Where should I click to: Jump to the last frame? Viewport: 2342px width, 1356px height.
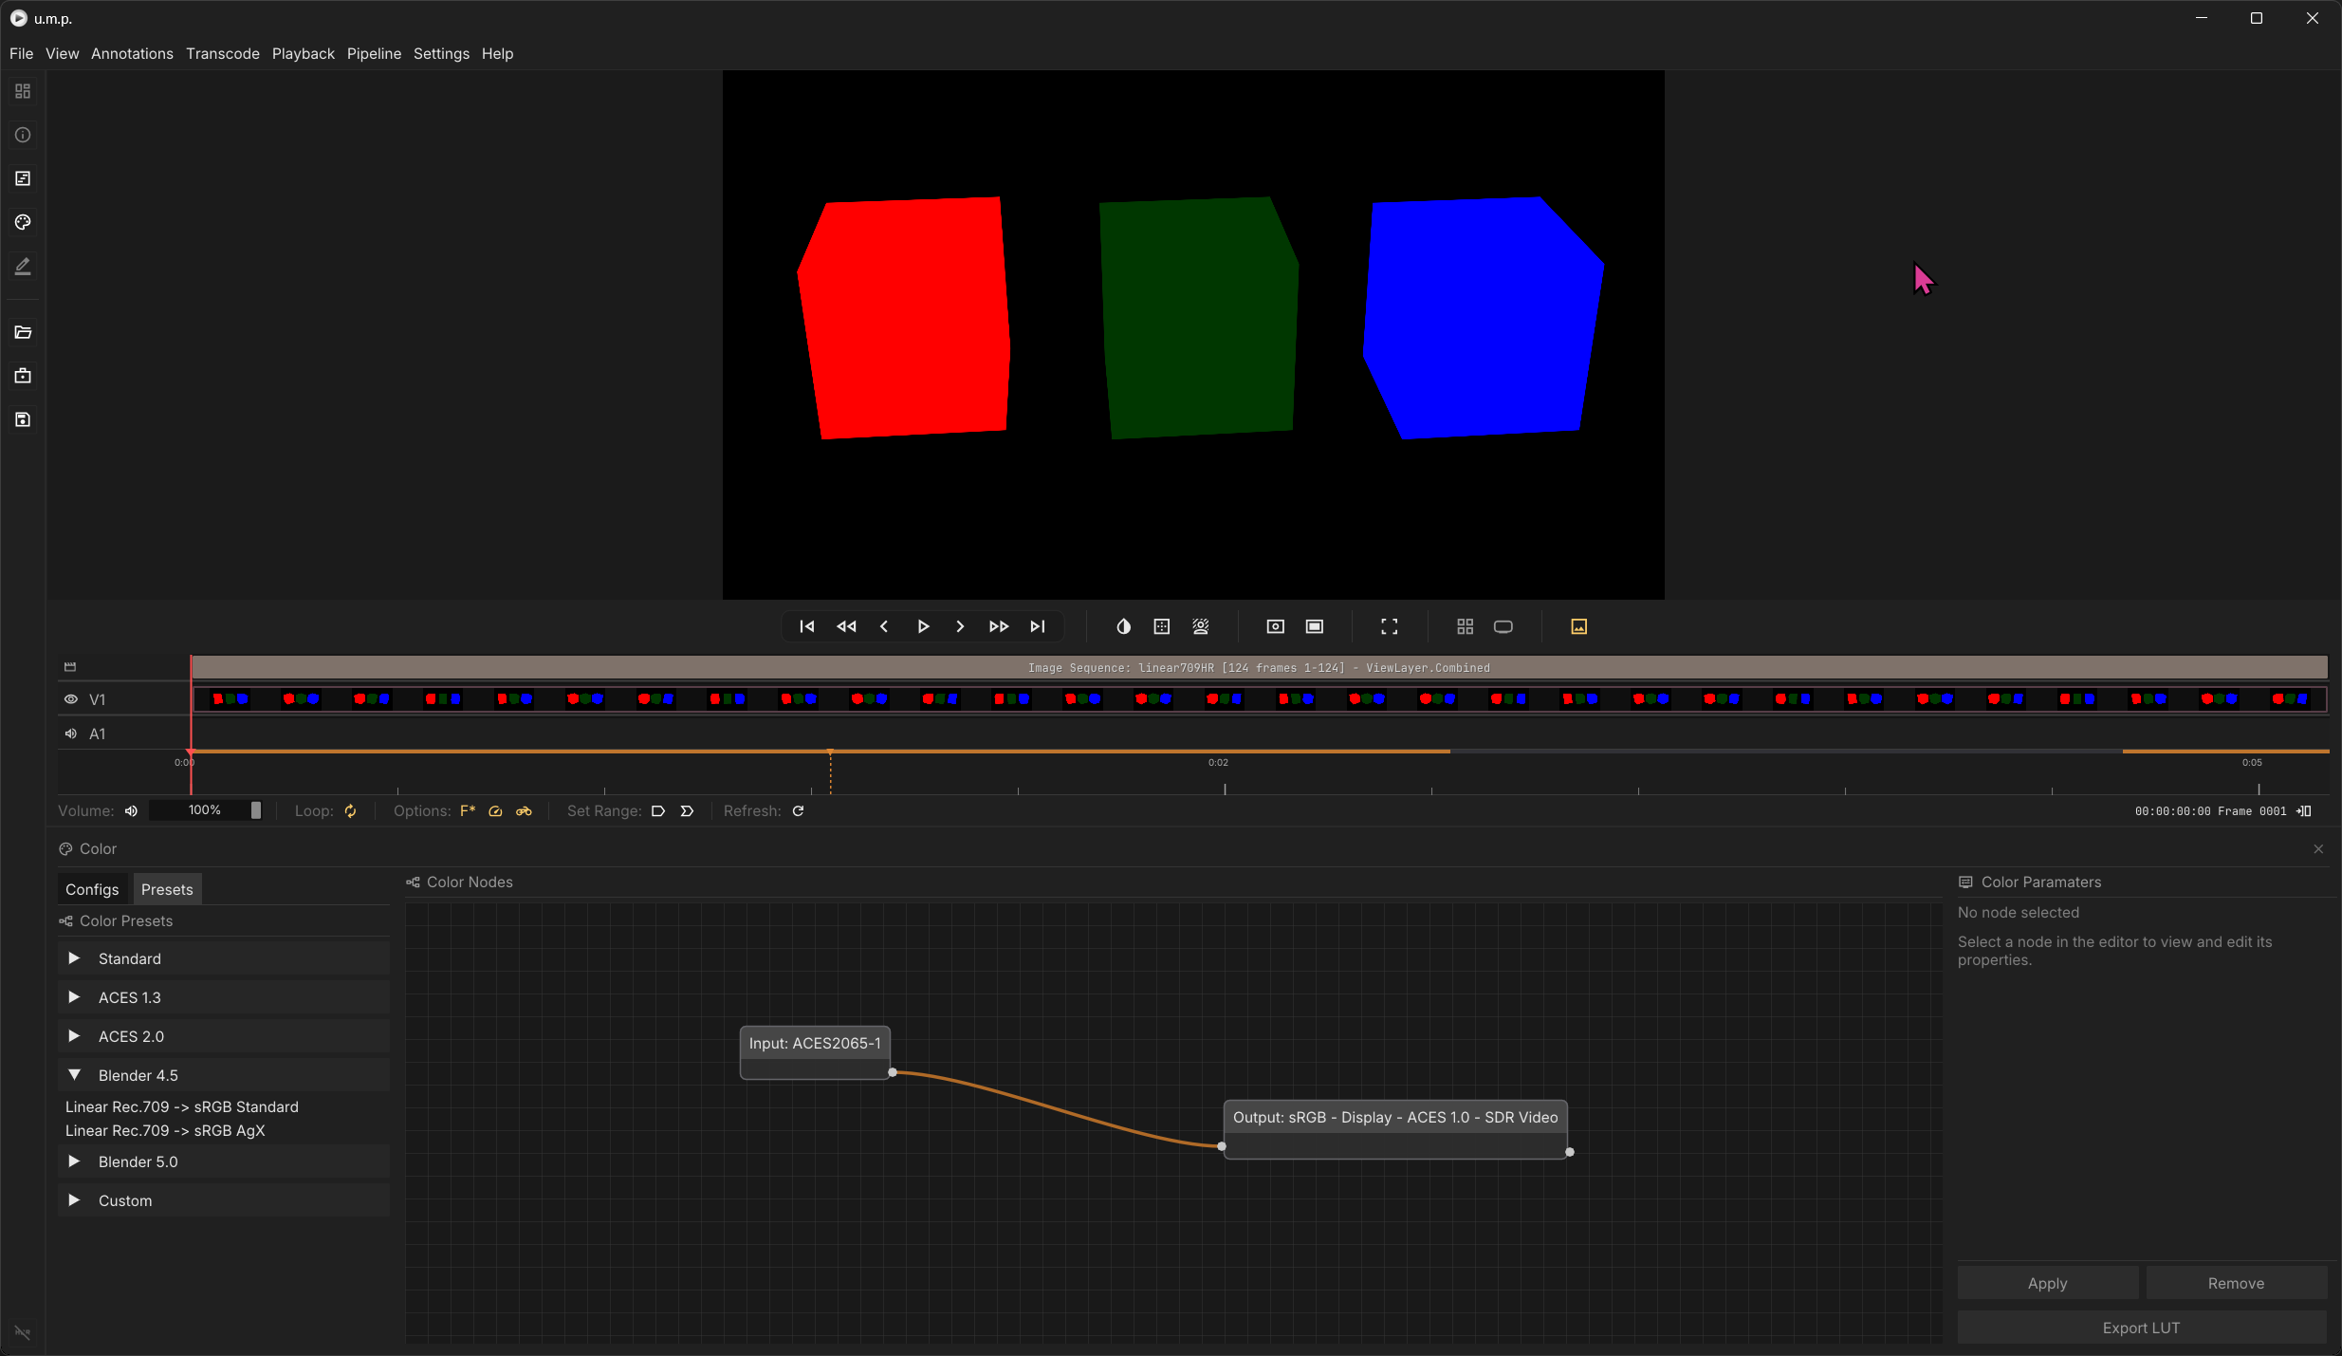[x=1038, y=626]
